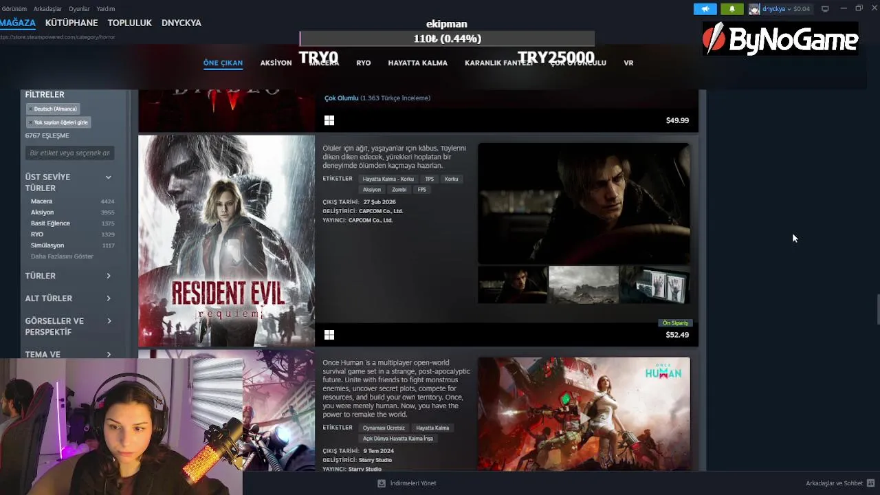Viewport: 880px width, 495px height.
Task: Open the Görünüm menu
Action: coord(14,9)
